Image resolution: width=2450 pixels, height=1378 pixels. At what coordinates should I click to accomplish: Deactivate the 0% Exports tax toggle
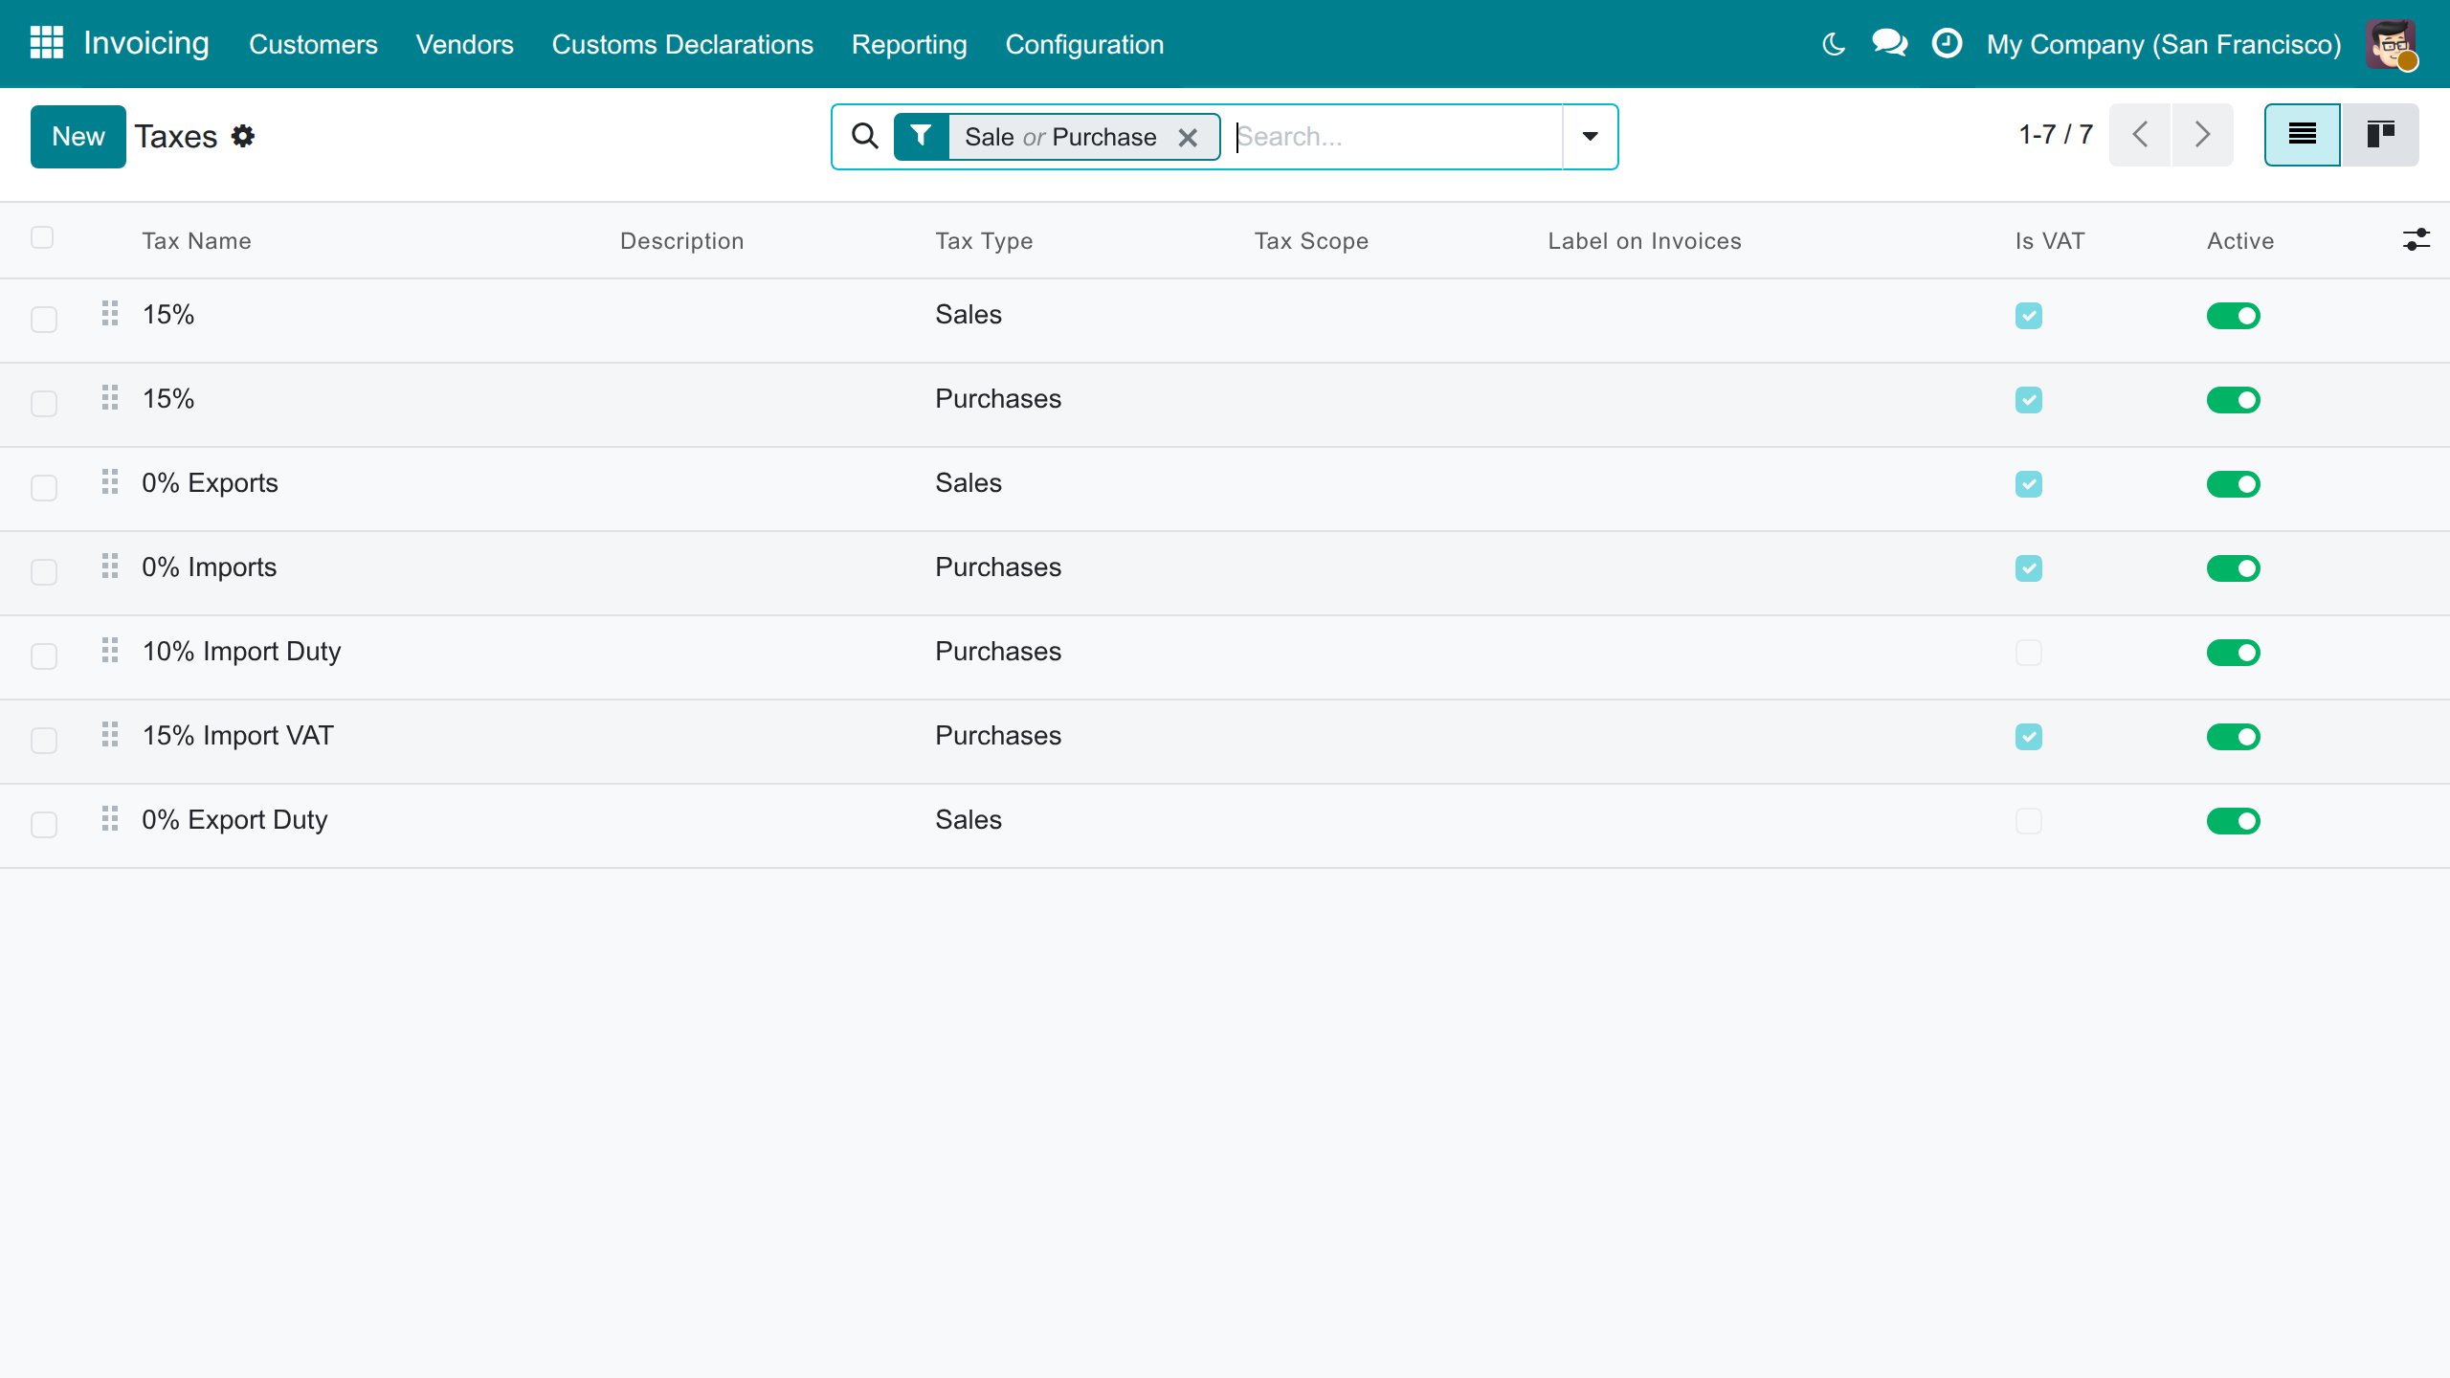[2233, 484]
